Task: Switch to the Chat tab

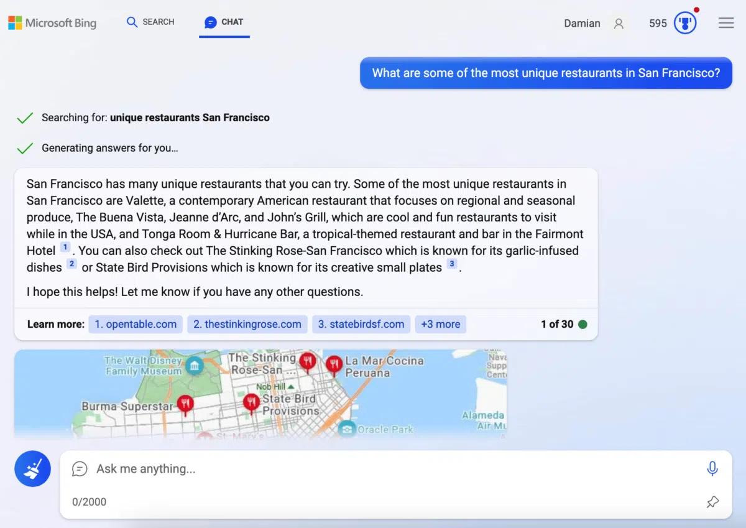Action: pyautogui.click(x=224, y=22)
